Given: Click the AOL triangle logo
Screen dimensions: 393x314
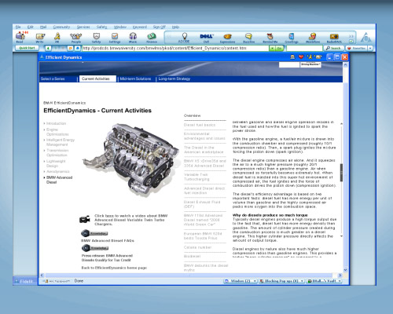Looking at the screenshot, I should 365,38.
